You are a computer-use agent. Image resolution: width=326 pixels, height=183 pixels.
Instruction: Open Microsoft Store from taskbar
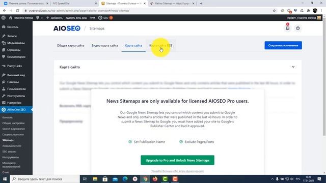point(105,179)
